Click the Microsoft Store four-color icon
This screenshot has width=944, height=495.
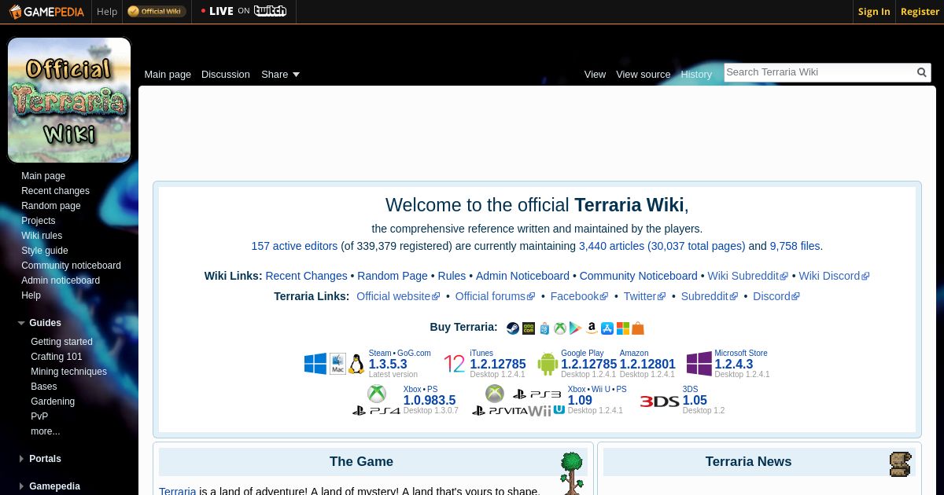coord(622,328)
